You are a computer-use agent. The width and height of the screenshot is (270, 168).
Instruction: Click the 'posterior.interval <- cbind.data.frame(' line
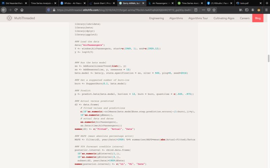(103, 150)
